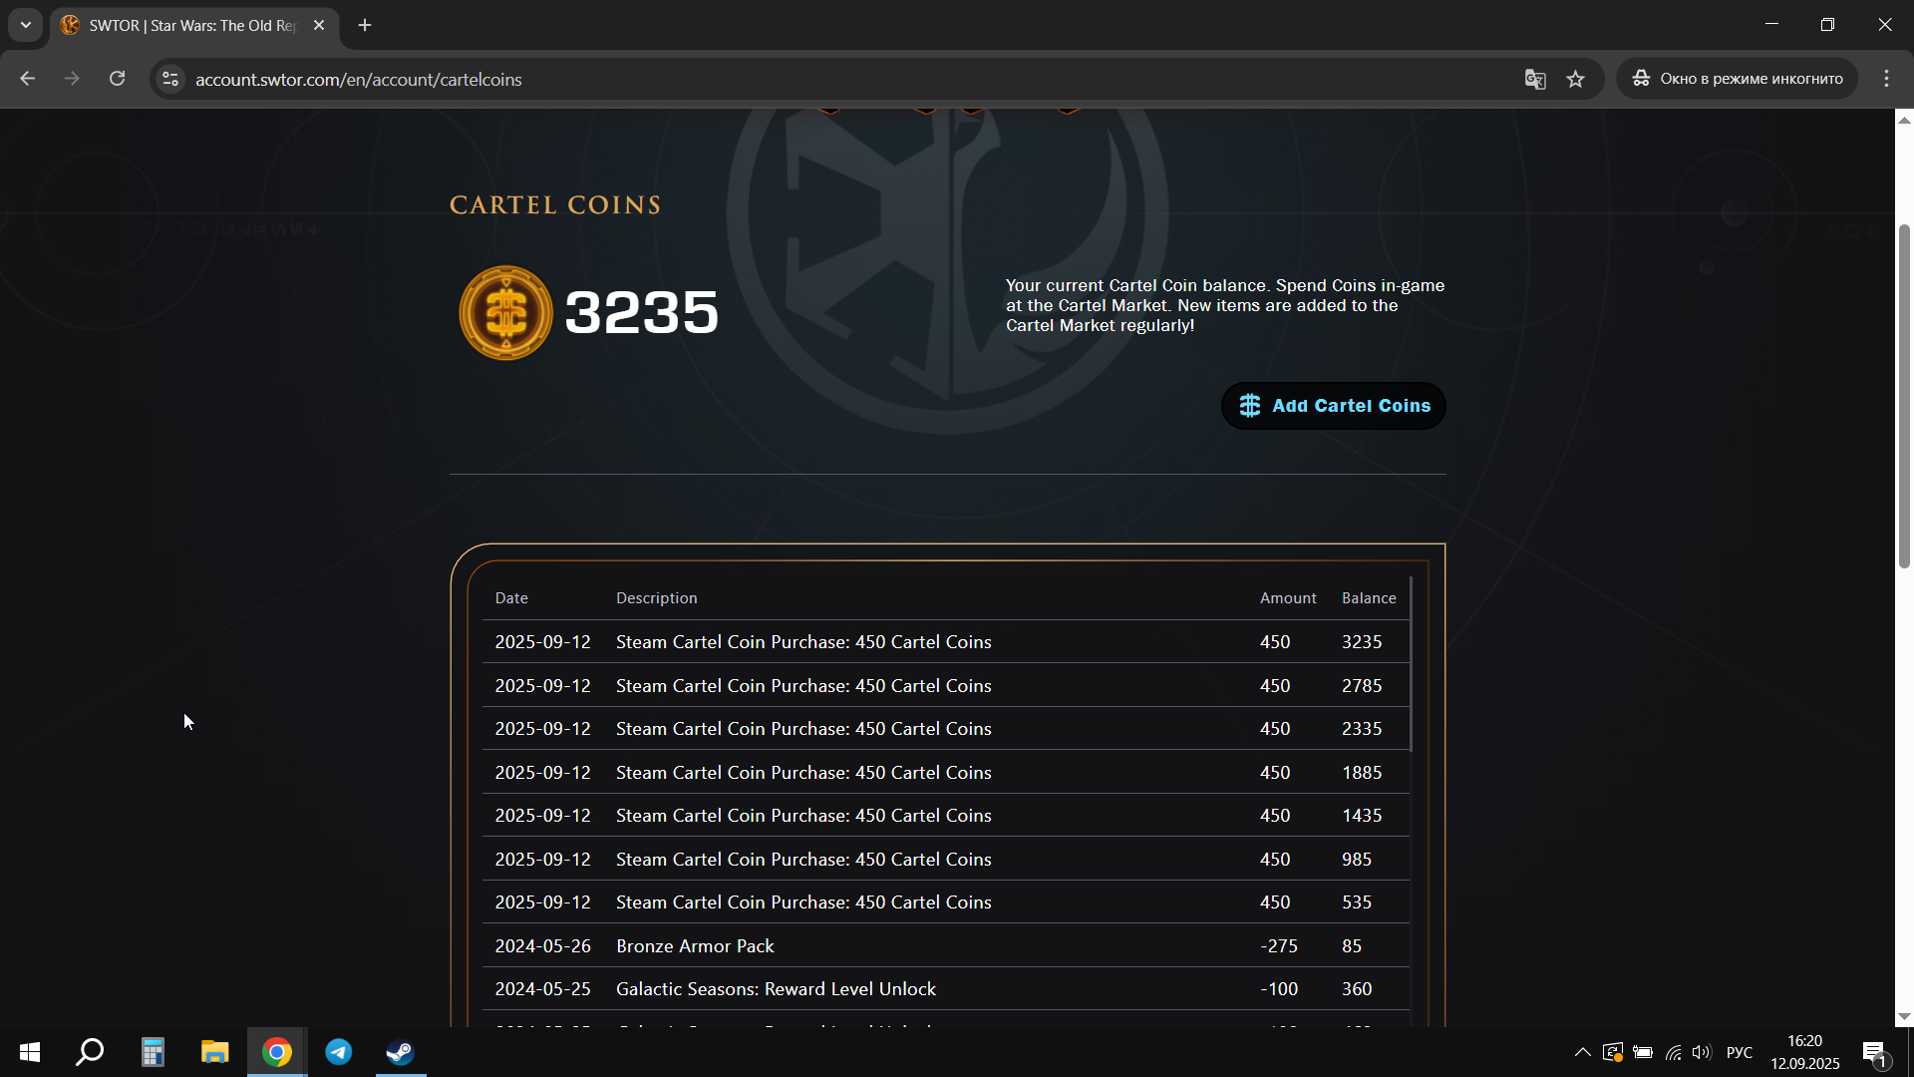Open the notification center icon
The width and height of the screenshot is (1914, 1077).
(1874, 1052)
